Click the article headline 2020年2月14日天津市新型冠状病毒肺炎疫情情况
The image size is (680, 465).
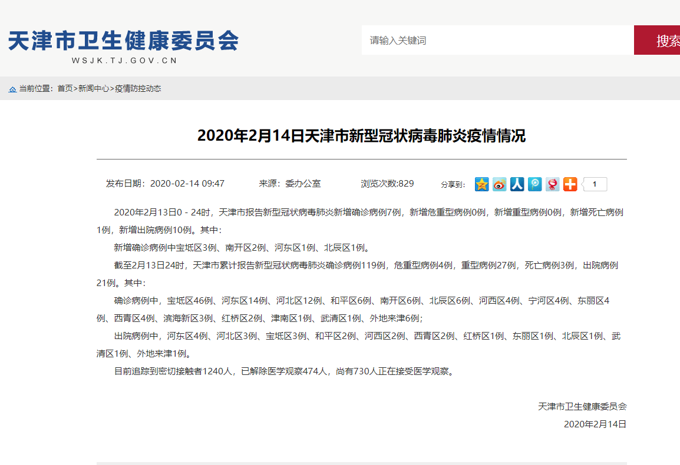pyautogui.click(x=361, y=136)
